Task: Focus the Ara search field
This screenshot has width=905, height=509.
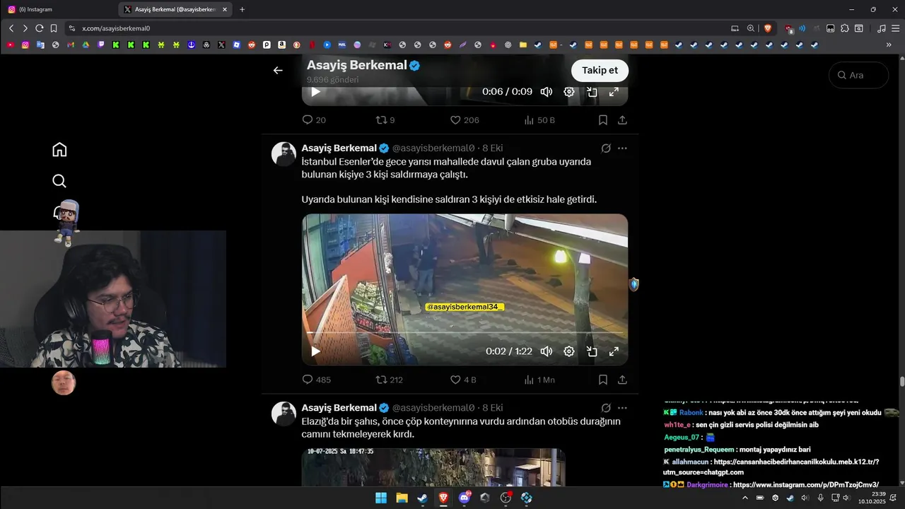Action: click(x=858, y=75)
